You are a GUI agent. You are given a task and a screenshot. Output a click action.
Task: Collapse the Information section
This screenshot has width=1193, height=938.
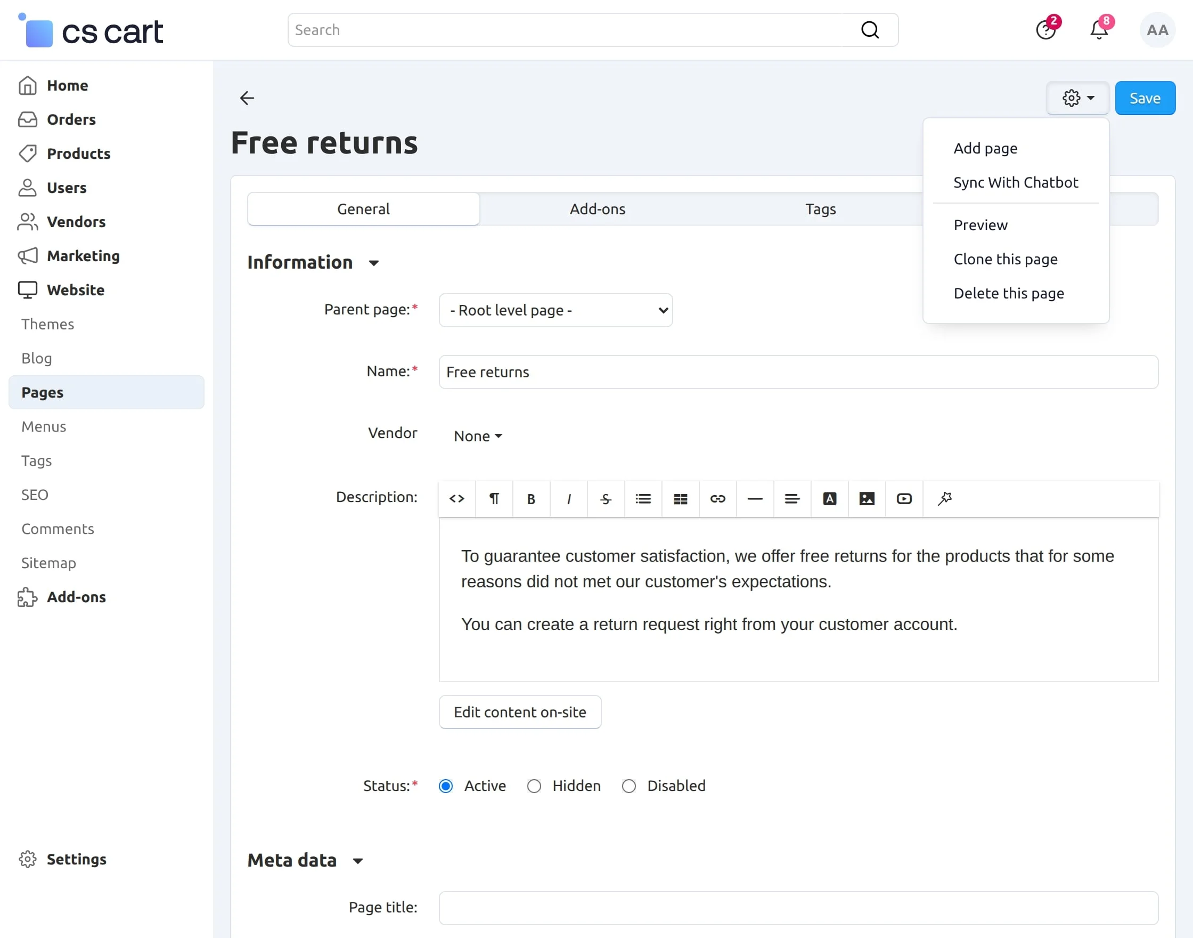(x=374, y=263)
